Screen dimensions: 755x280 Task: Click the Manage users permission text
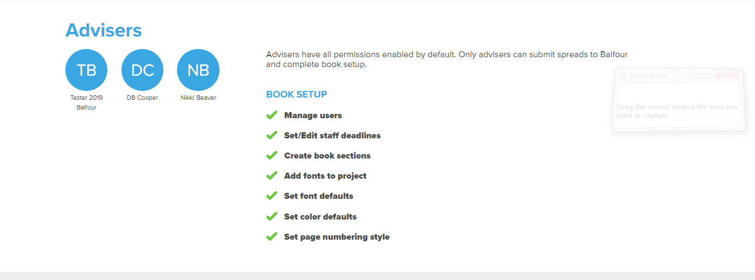[x=313, y=115]
